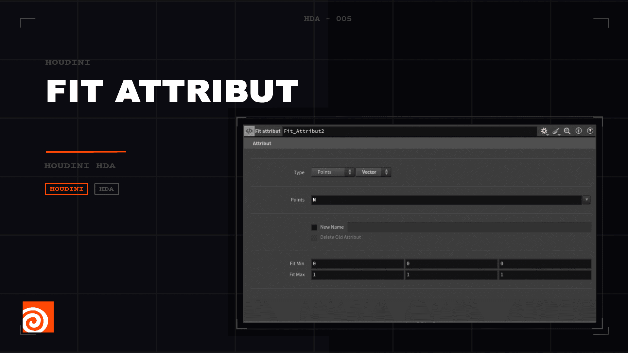Click the second Fit Min value field
Screen dimensions: 628x353
(x=451, y=263)
